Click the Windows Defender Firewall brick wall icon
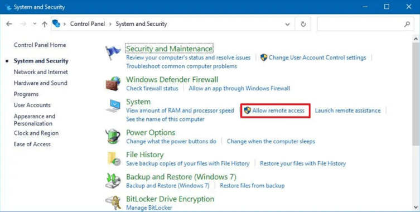The width and height of the screenshot is (420, 212). tap(113, 84)
